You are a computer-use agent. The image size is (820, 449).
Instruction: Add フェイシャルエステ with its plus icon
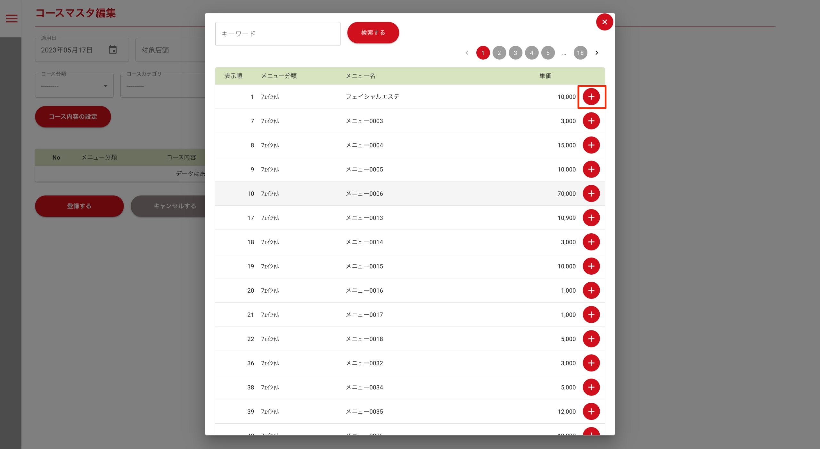(591, 96)
